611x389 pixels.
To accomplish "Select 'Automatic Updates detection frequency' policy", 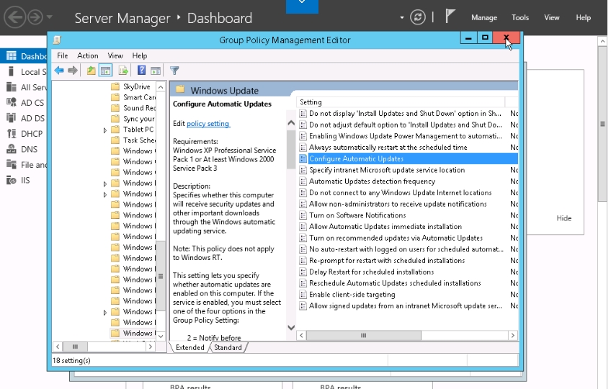I will [x=372, y=182].
